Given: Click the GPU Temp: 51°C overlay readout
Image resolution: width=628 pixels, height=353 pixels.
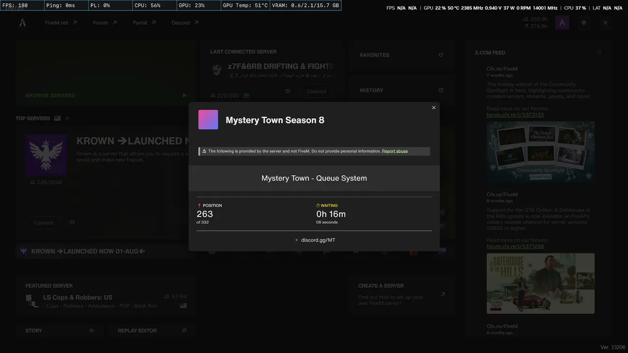Looking at the screenshot, I should click(245, 5).
